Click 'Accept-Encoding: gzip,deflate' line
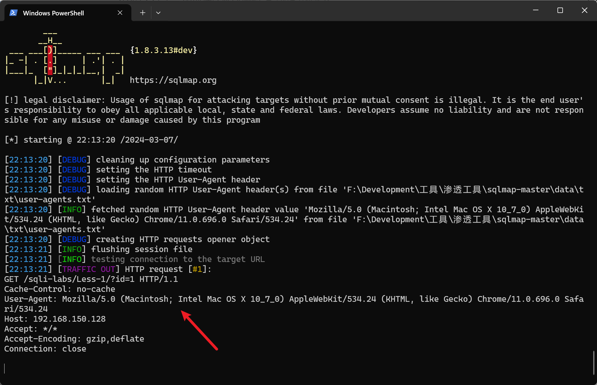Image resolution: width=597 pixels, height=385 pixels. coord(74,339)
